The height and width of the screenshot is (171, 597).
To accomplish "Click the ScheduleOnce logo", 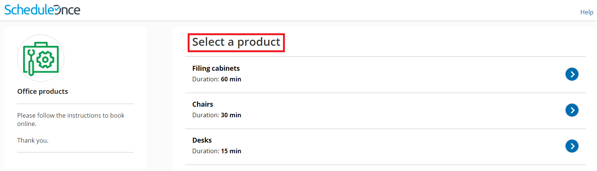I will coord(42,10).
